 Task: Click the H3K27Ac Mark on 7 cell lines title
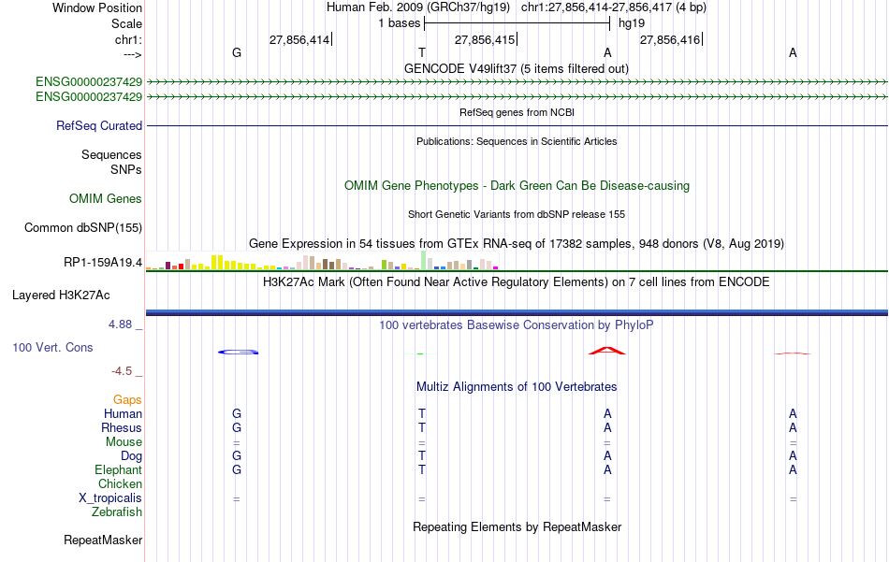[517, 282]
